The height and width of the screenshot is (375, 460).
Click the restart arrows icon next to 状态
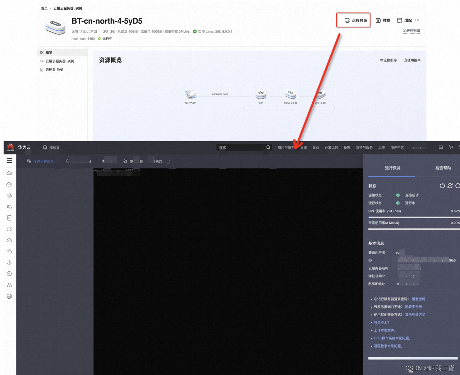(450, 186)
